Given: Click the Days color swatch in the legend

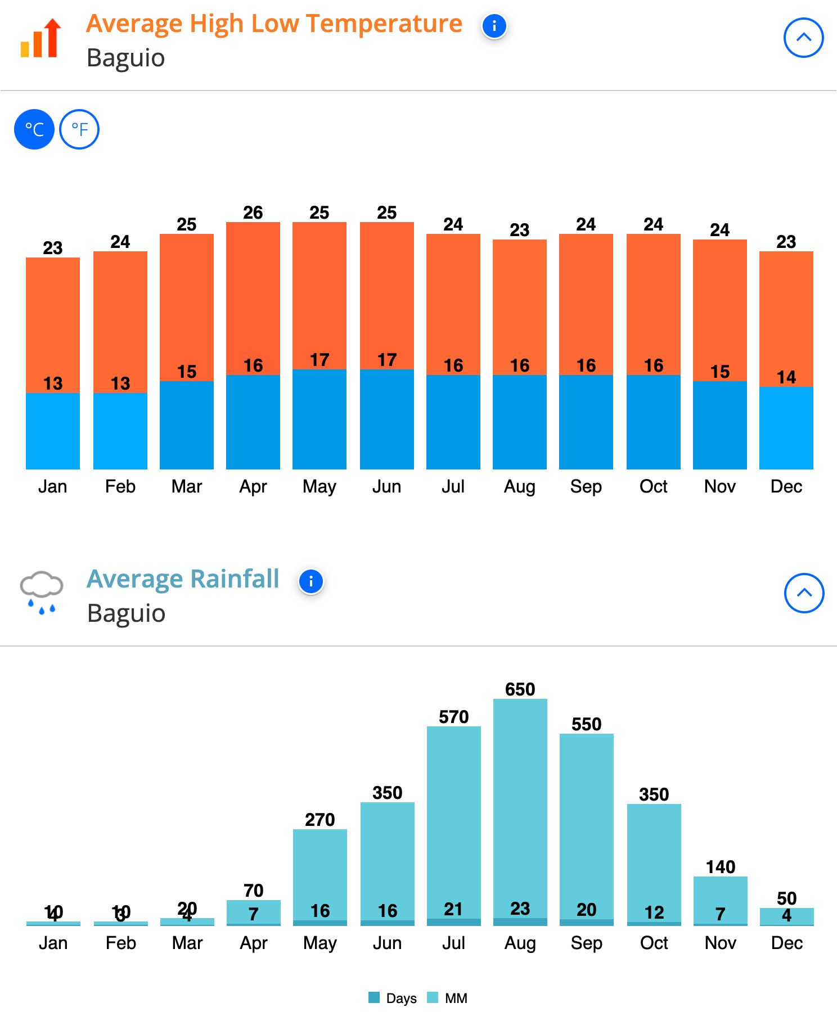Looking at the screenshot, I should 374,997.
